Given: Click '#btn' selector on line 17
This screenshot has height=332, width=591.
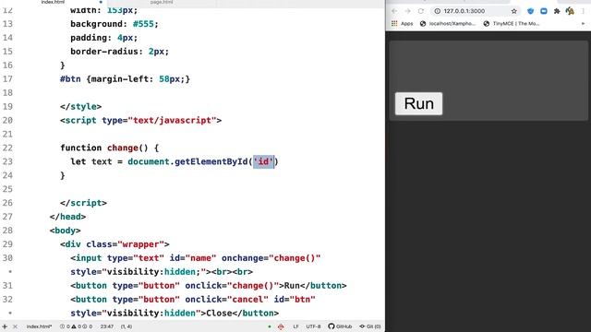Looking at the screenshot, I should (x=70, y=79).
